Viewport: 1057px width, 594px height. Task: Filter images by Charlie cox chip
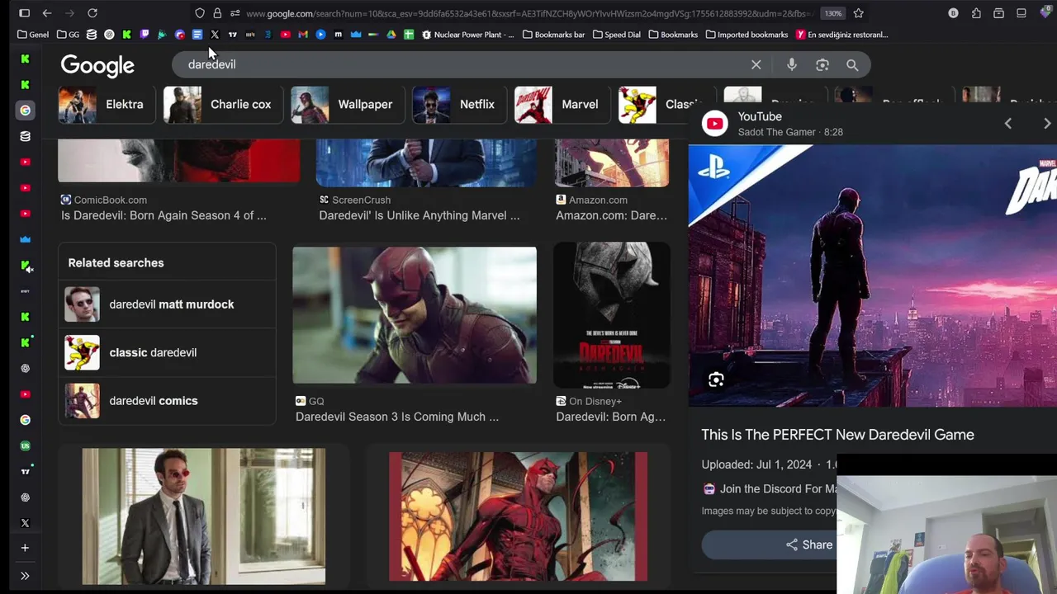(221, 105)
